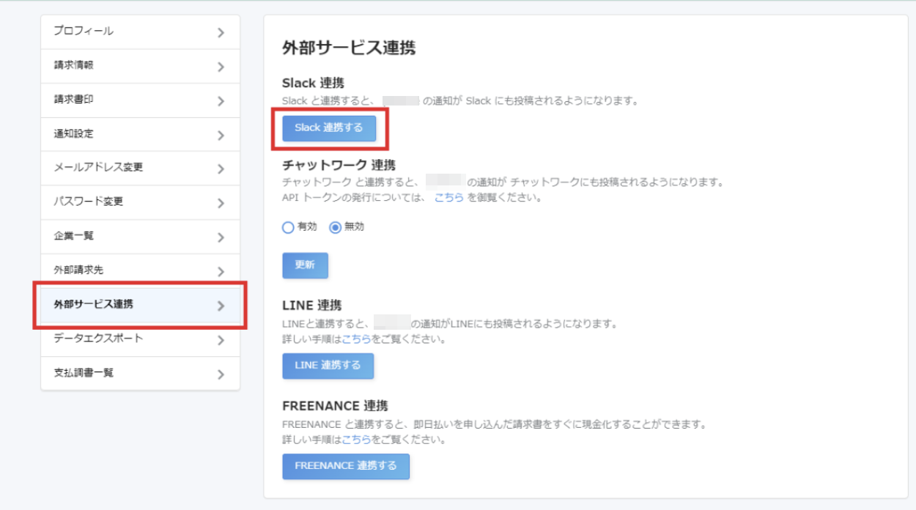Click the chevron arrow beside パスワード変更
This screenshot has height=510, width=916.
221,204
